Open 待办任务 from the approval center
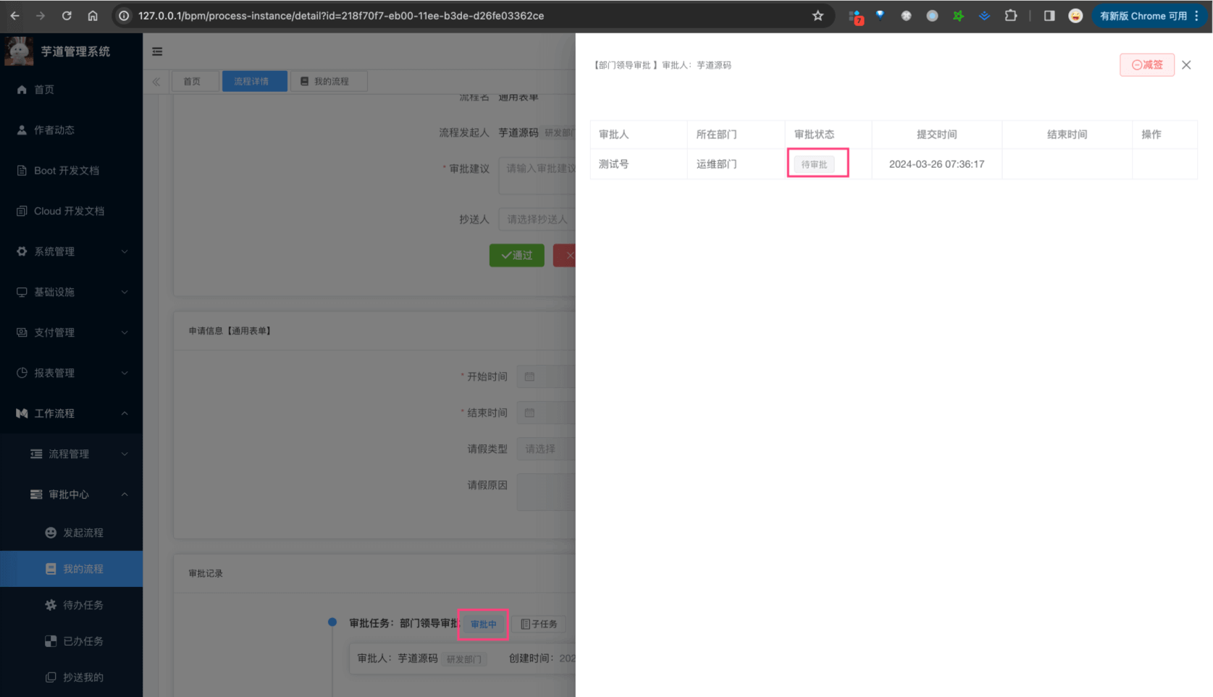The height and width of the screenshot is (697, 1213). [82, 604]
